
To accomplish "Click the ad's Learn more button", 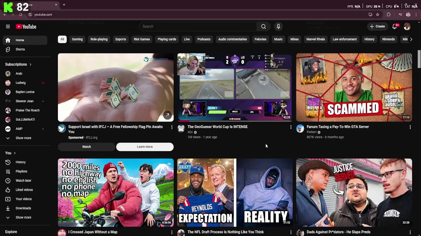I will tap(145, 147).
